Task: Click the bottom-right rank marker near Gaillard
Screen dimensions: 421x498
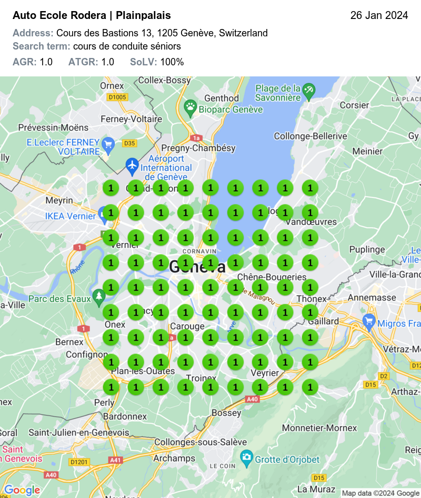Action: (310, 338)
